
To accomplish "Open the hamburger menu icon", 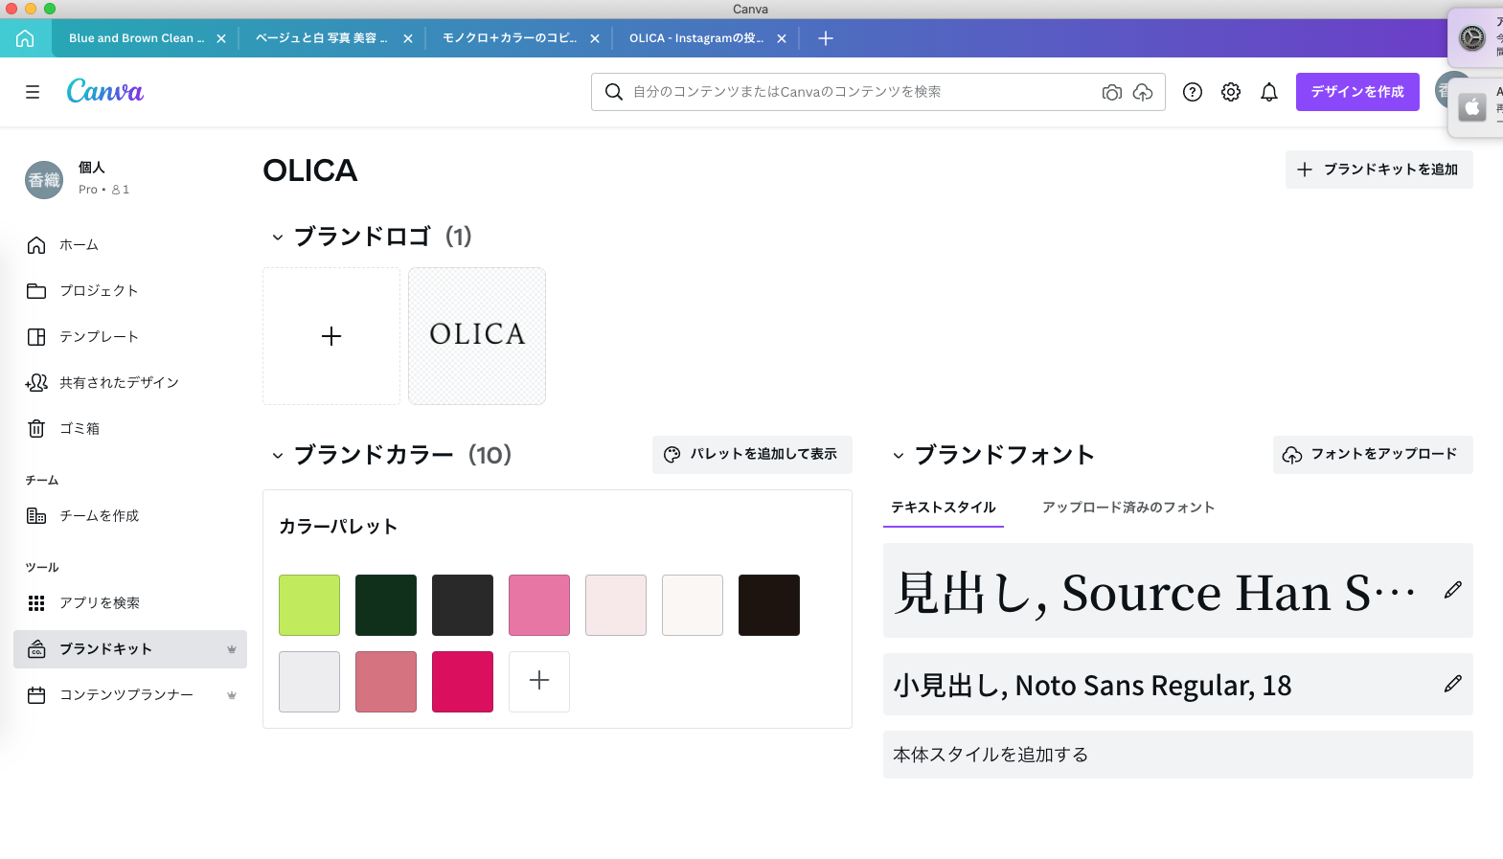I will 33,92.
